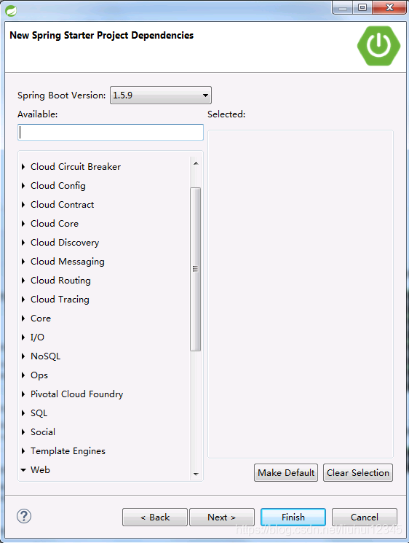Minimize the dialog window

click(x=343, y=7)
